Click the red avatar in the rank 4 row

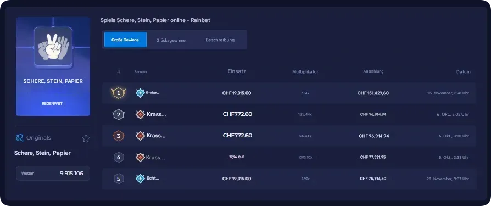point(140,157)
